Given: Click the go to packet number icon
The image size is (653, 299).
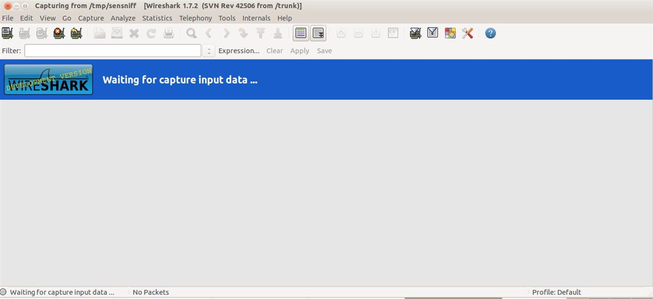Looking at the screenshot, I should coord(243,33).
